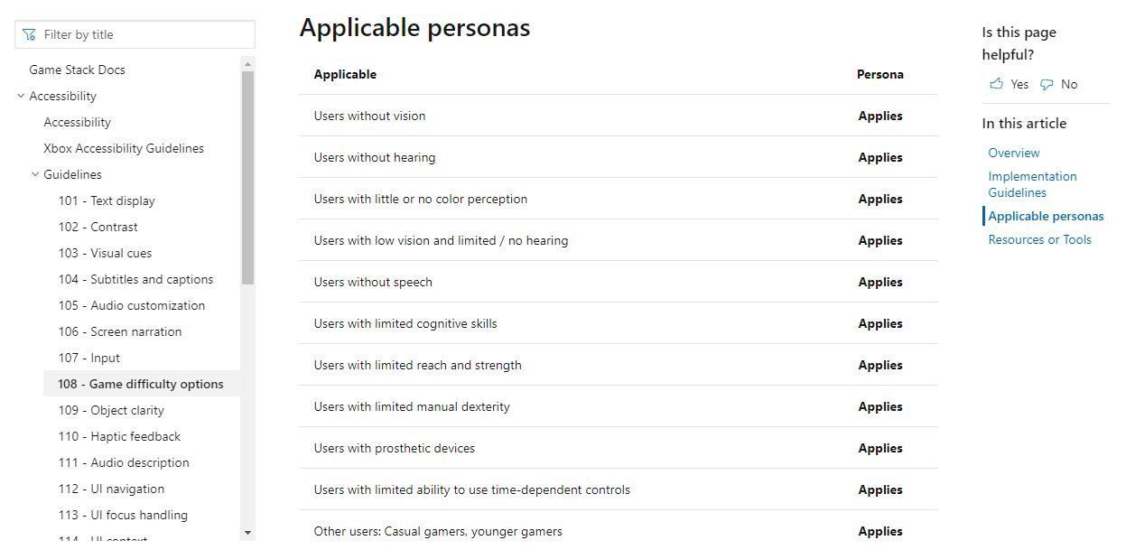Select Applicable personas in article navigation
Screen dimensions: 1126x559
click(x=1046, y=216)
